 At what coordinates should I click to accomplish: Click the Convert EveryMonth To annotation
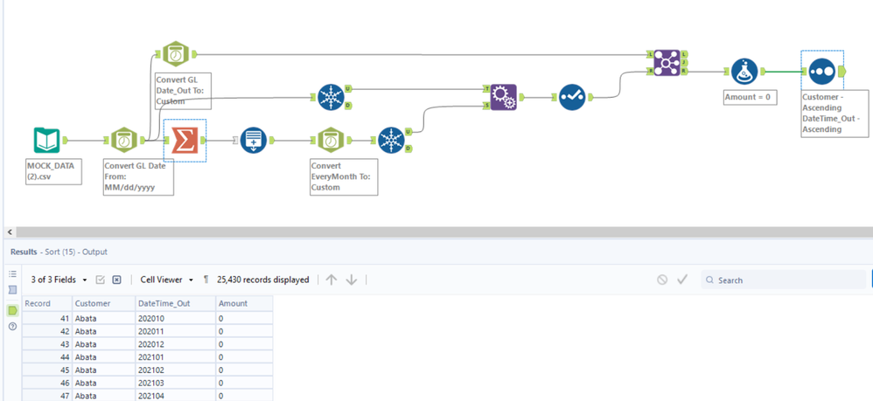tap(344, 176)
